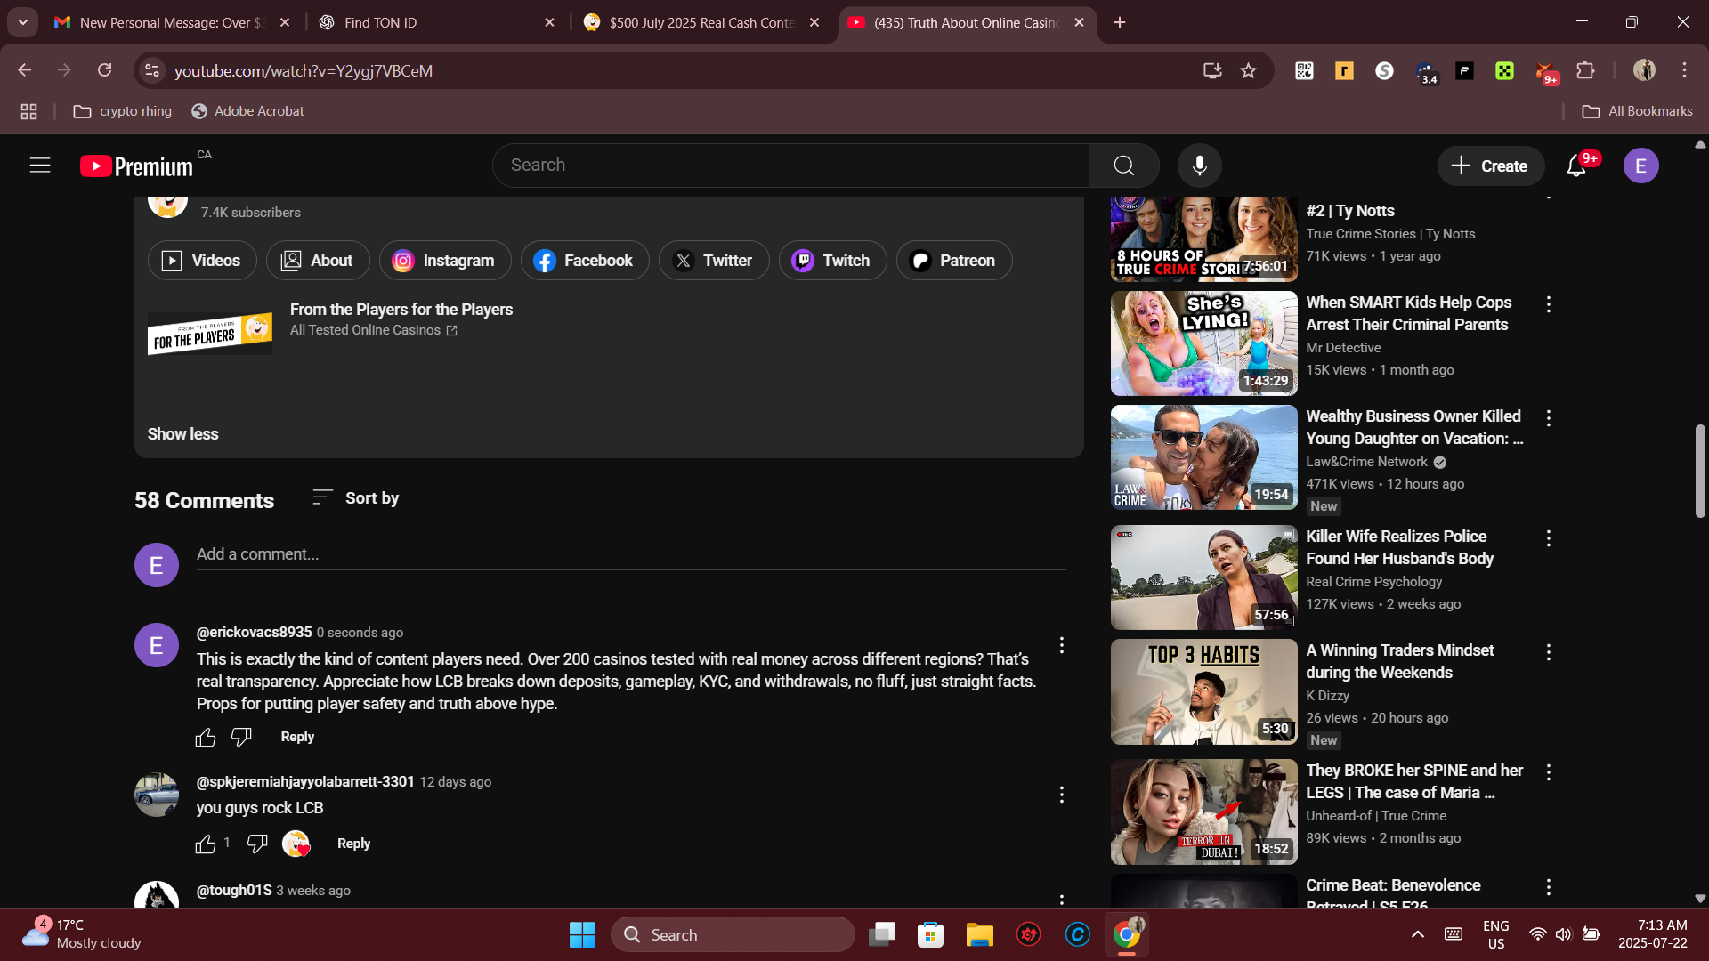This screenshot has height=961, width=1709.
Task: Click the YouTube search input field
Action: tap(790, 166)
